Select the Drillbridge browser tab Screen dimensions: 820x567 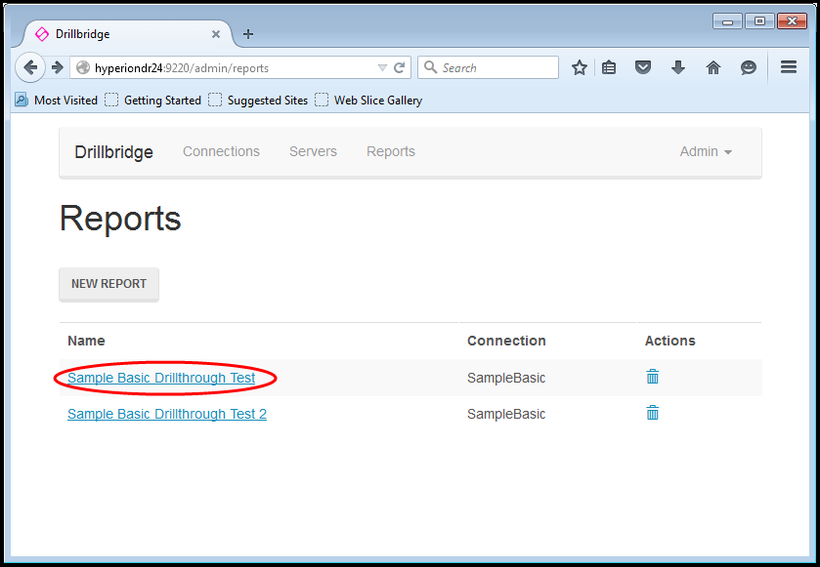click(126, 34)
